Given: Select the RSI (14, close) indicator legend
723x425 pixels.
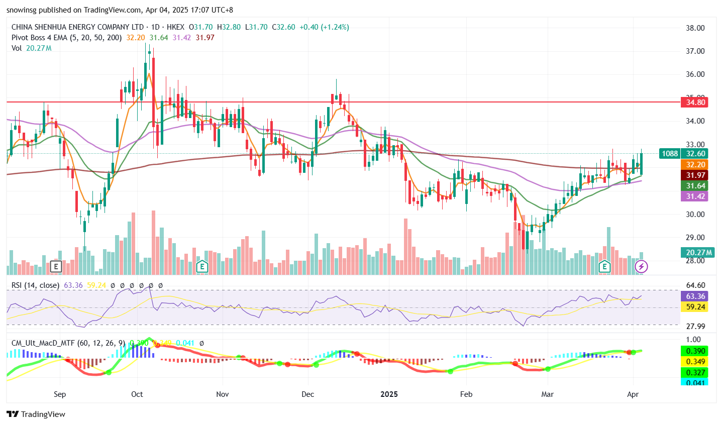Looking at the screenshot, I should (x=36, y=285).
